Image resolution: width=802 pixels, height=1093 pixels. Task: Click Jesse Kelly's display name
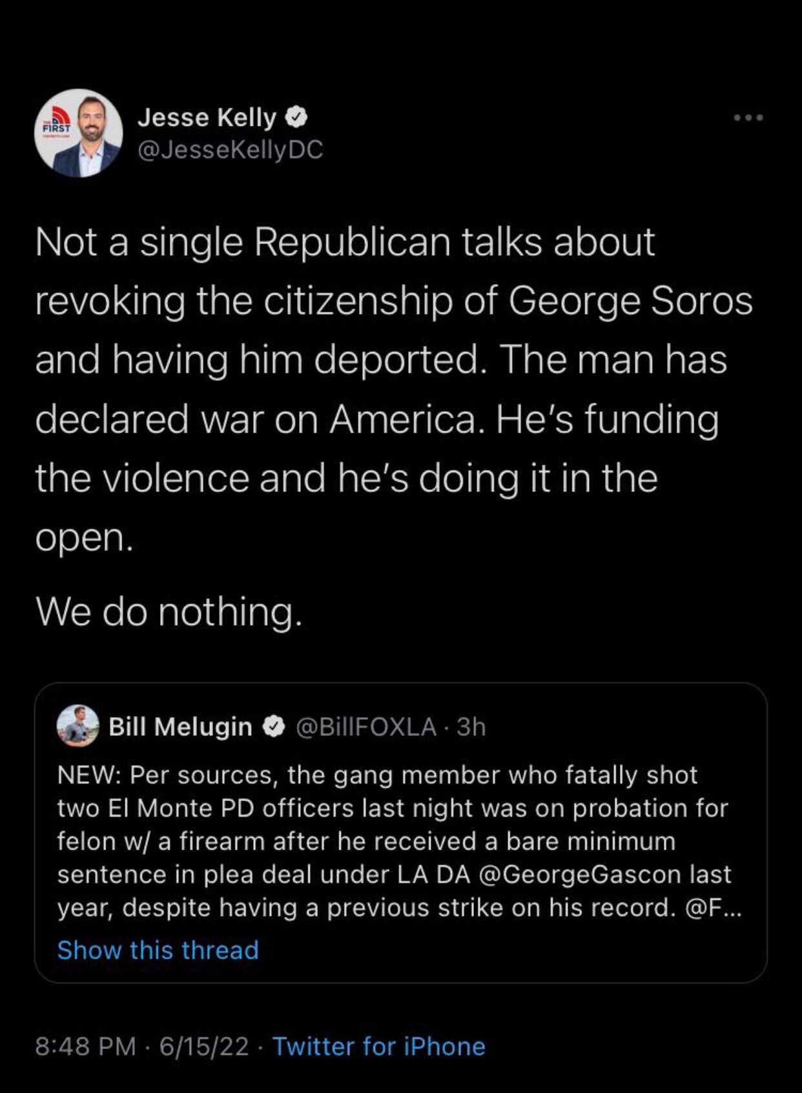pyautogui.click(x=207, y=117)
